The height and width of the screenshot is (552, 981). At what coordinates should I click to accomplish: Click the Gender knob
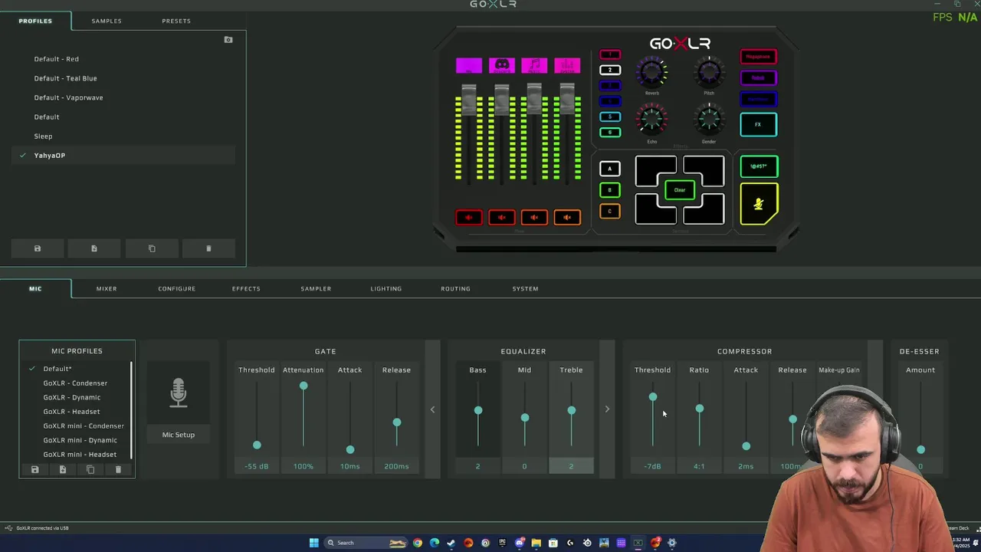coord(709,120)
